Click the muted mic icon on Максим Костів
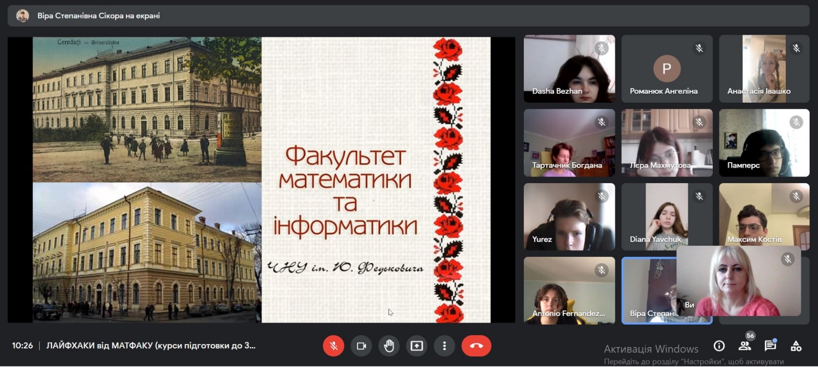Viewport: 818px width, 367px height. 797,196
